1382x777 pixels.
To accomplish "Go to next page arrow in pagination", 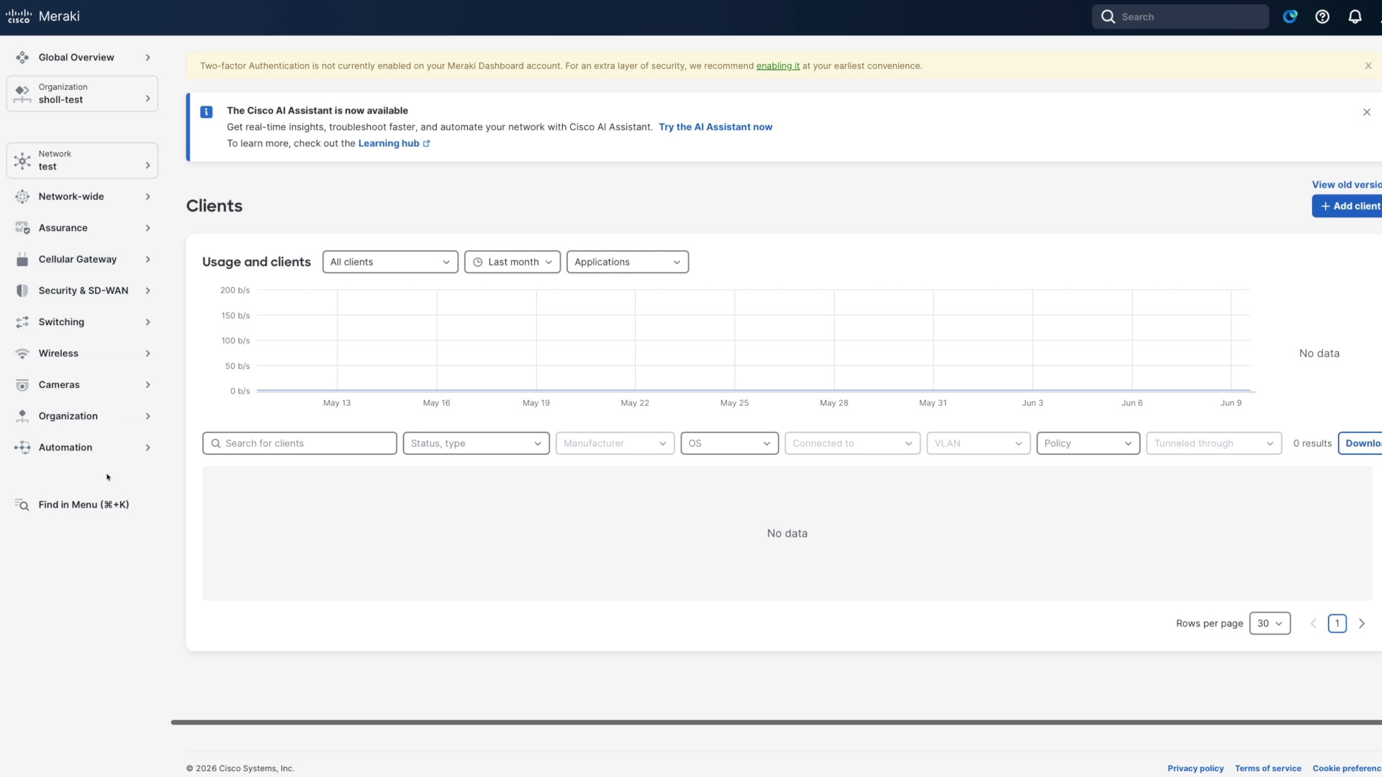I will click(x=1362, y=624).
